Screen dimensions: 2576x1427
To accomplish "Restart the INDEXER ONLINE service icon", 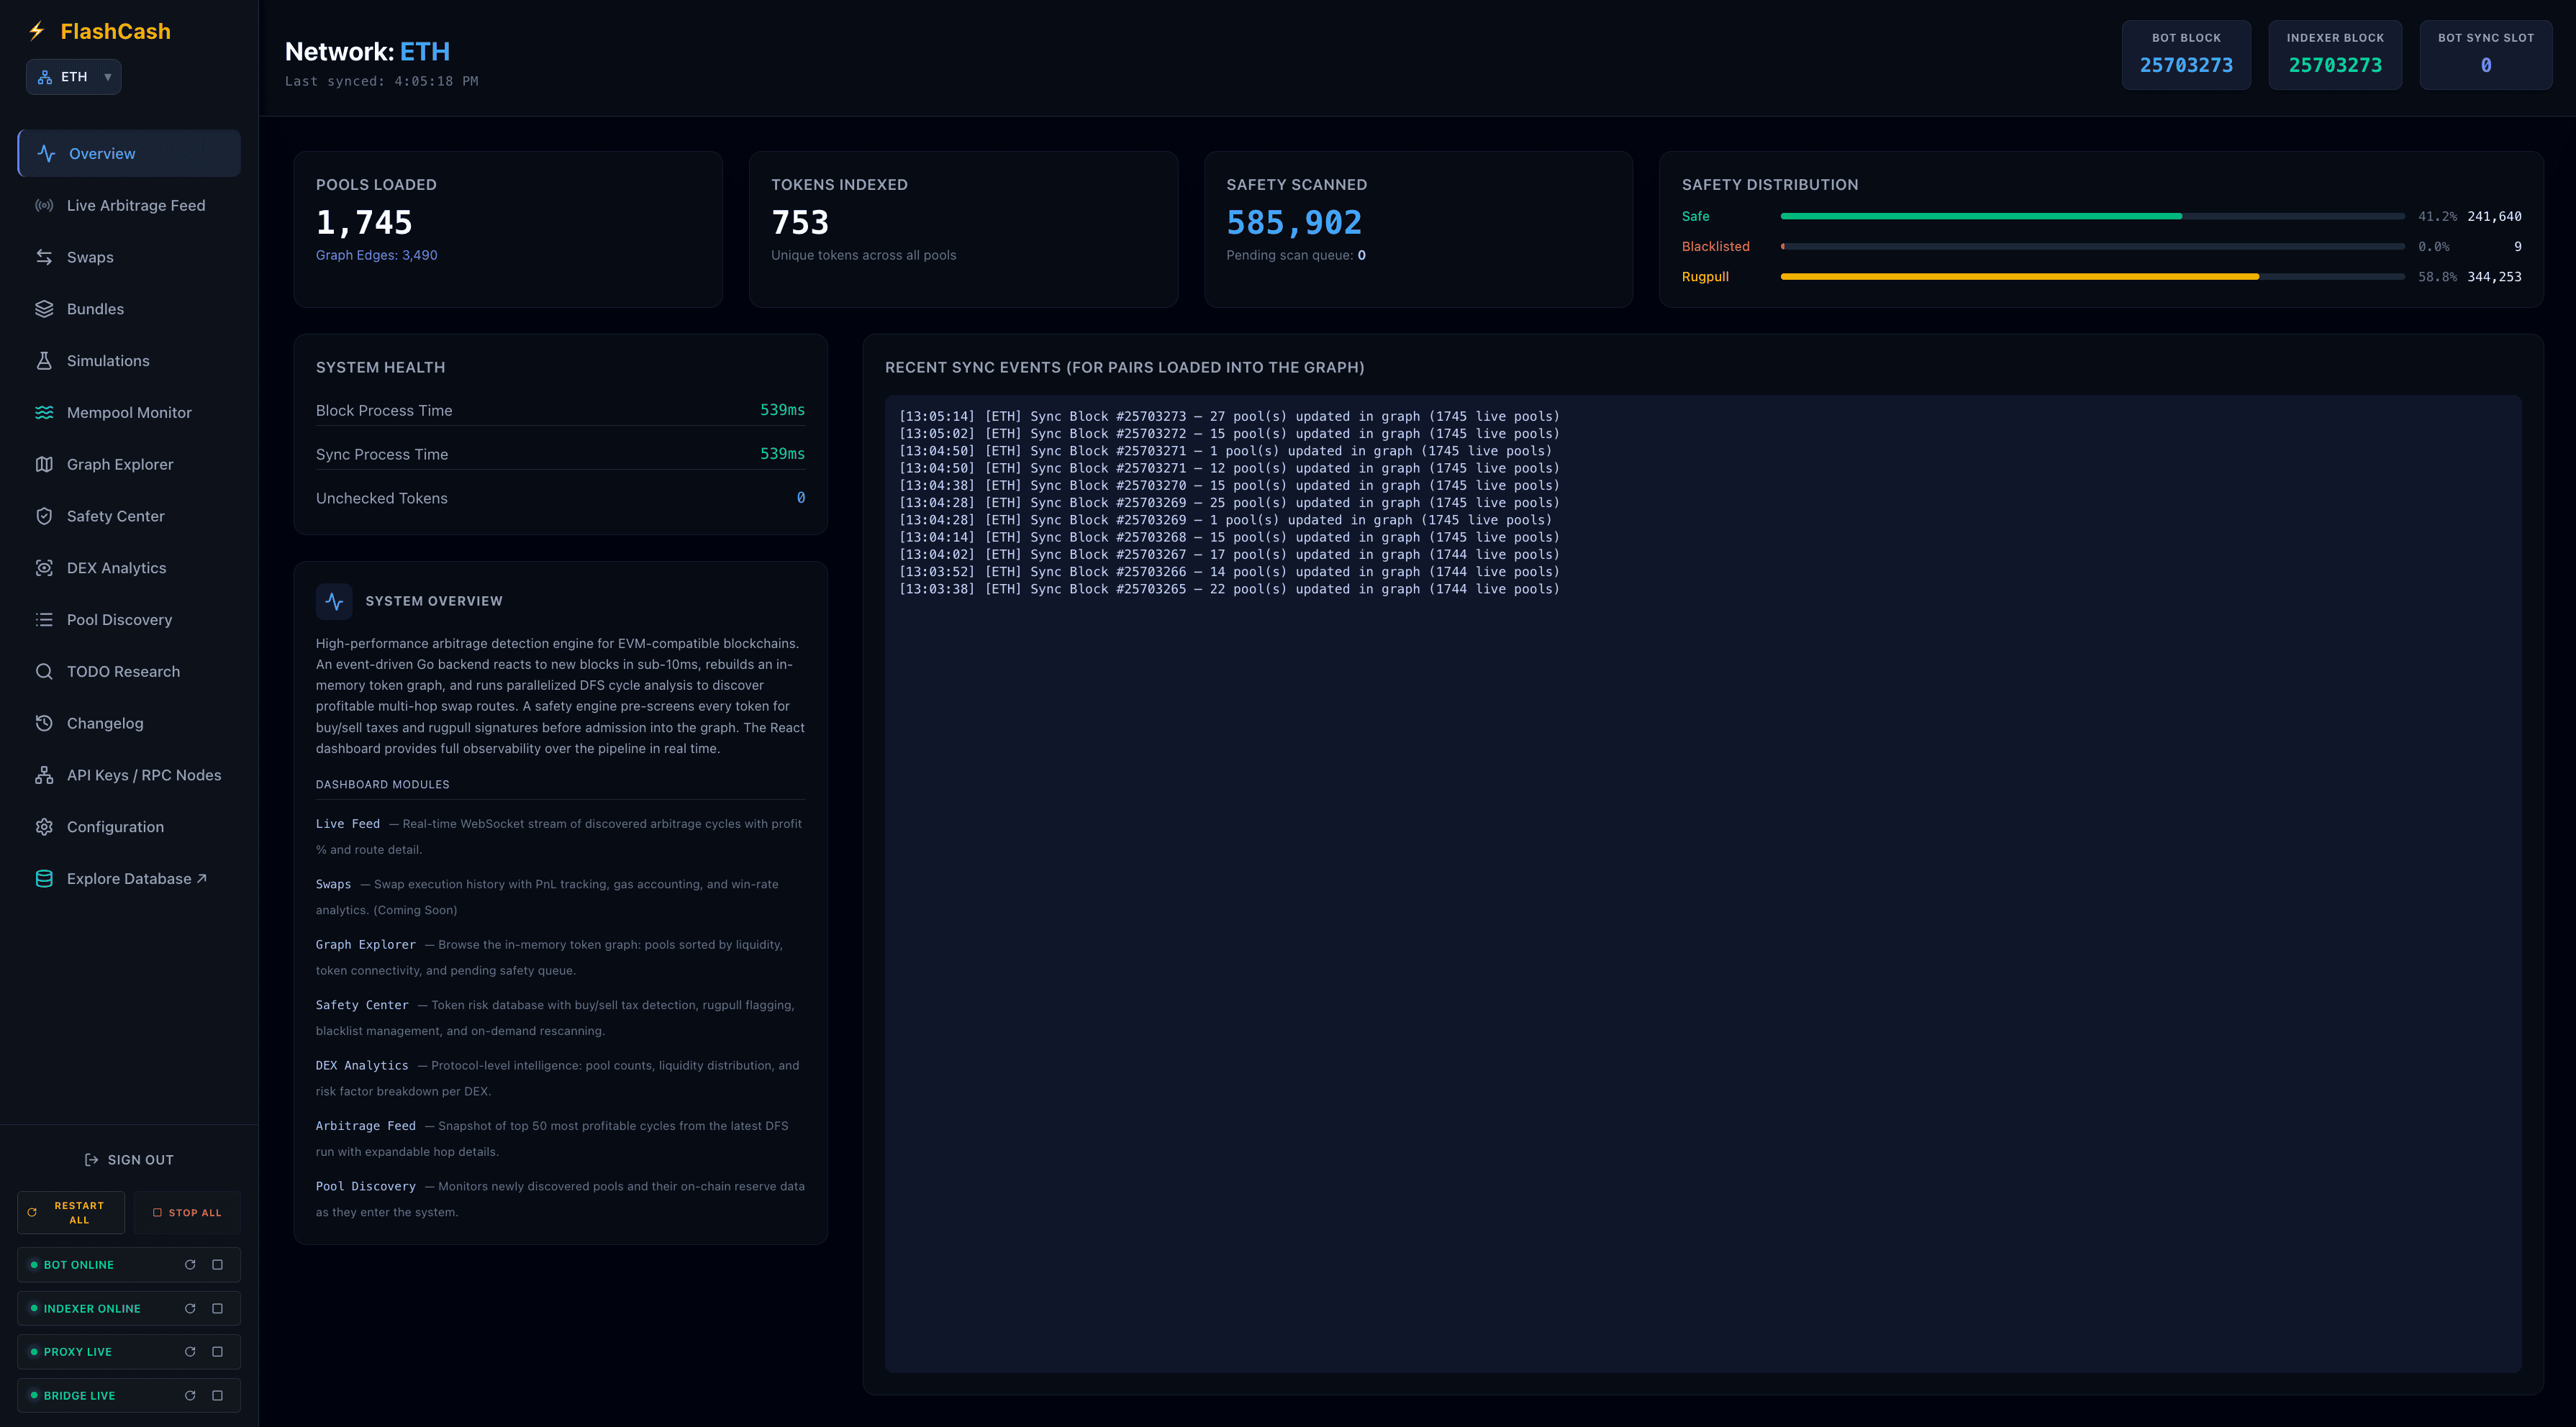I will pos(190,1309).
